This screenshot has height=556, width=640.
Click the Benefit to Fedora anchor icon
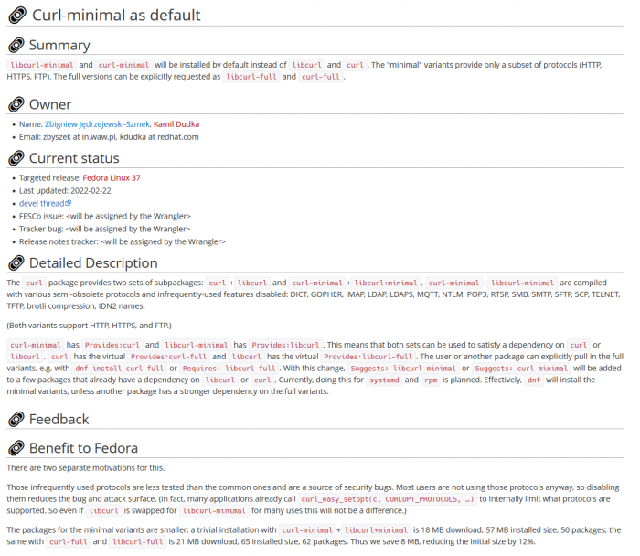(x=16, y=448)
